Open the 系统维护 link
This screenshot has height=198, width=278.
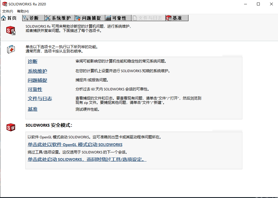[x=37, y=71]
